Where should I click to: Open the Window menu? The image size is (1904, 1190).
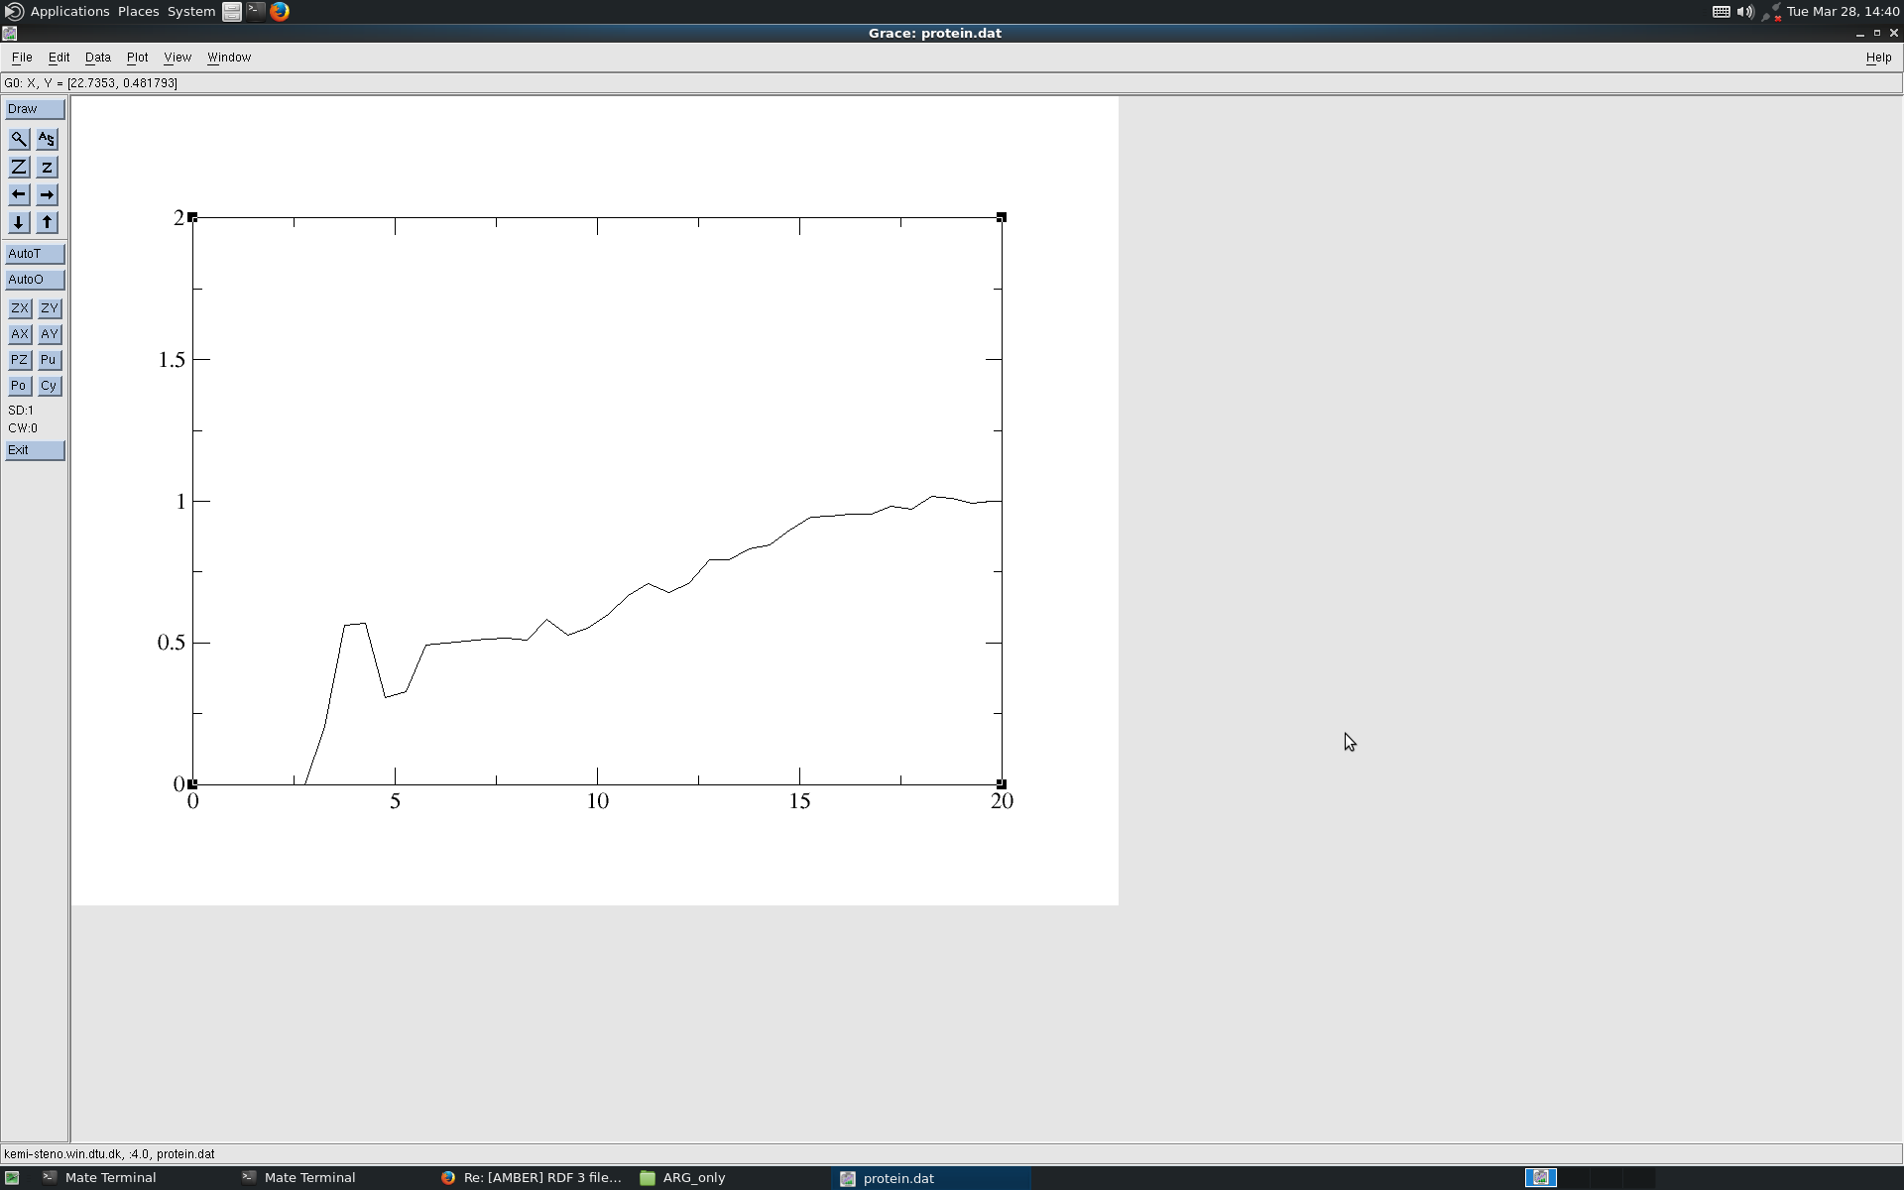(x=228, y=58)
